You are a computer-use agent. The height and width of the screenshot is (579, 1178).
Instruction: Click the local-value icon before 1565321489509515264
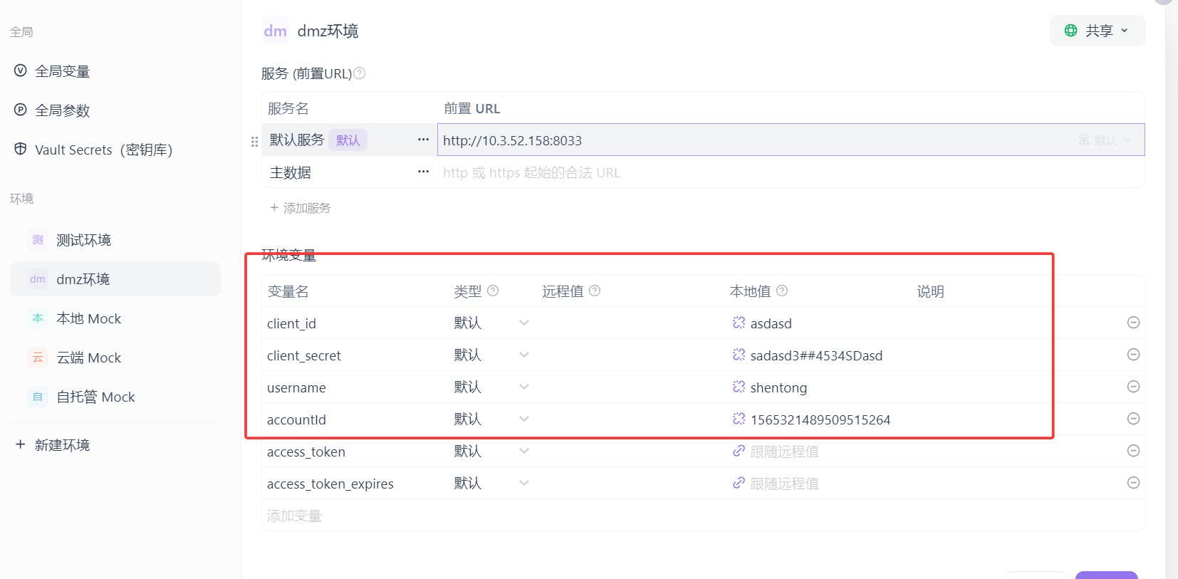pos(739,419)
